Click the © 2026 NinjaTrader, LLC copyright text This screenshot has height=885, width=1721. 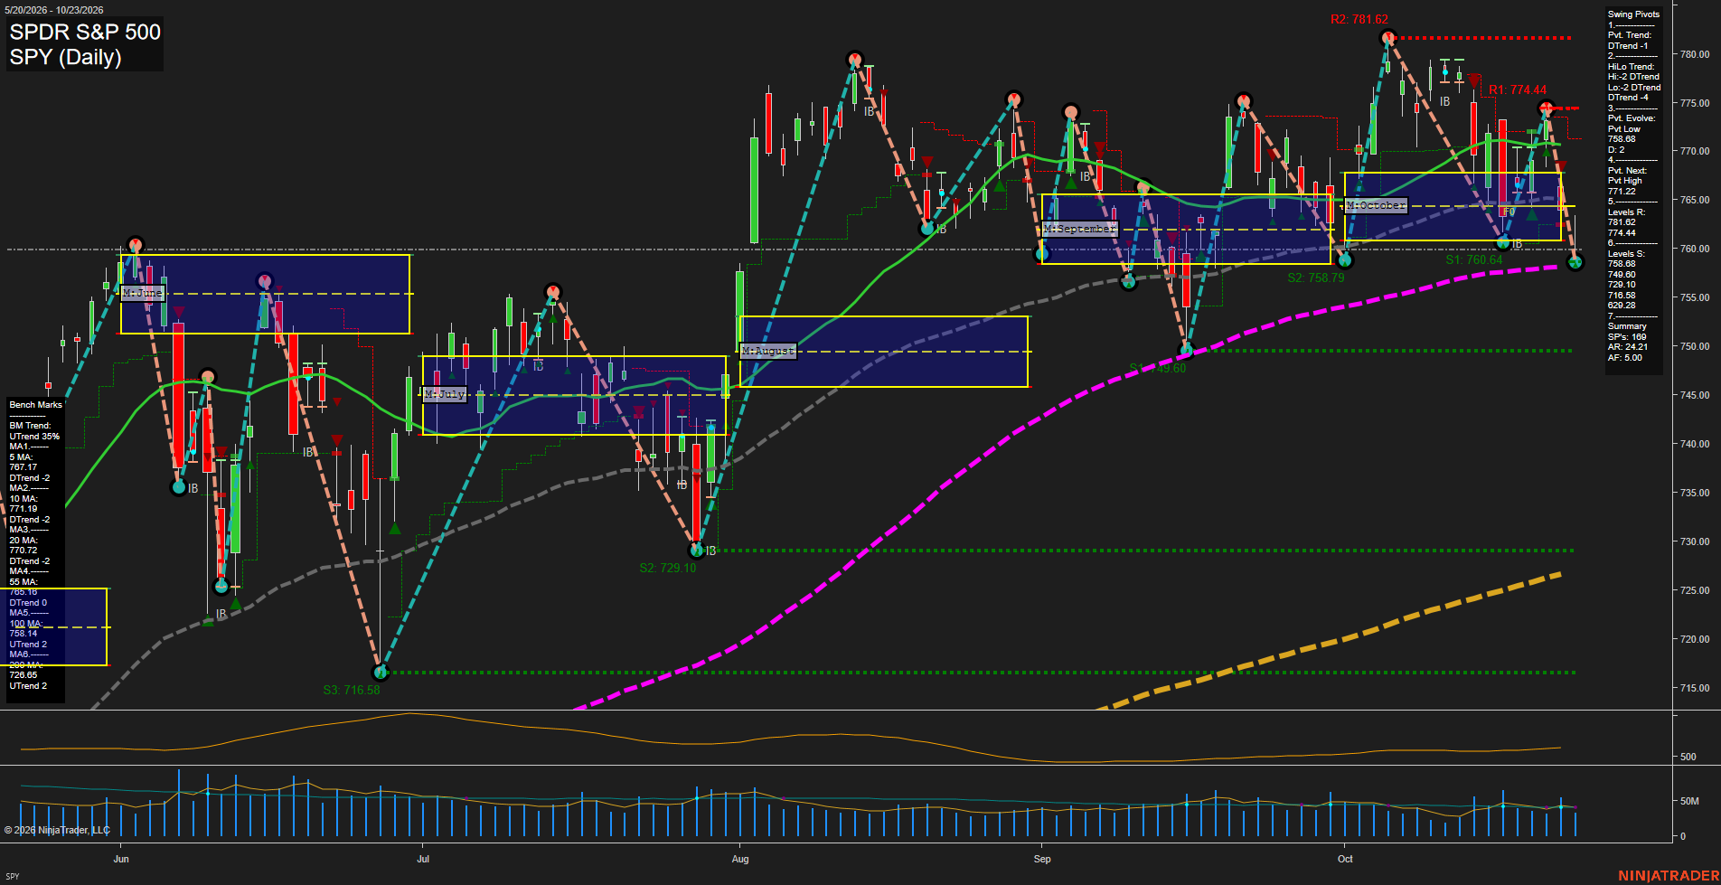pos(57,830)
